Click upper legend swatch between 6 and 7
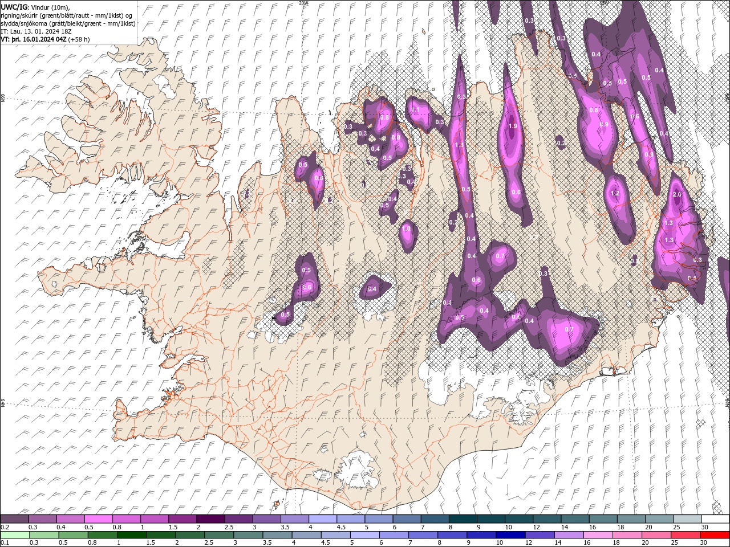Image resolution: width=730 pixels, height=547 pixels. [x=407, y=519]
